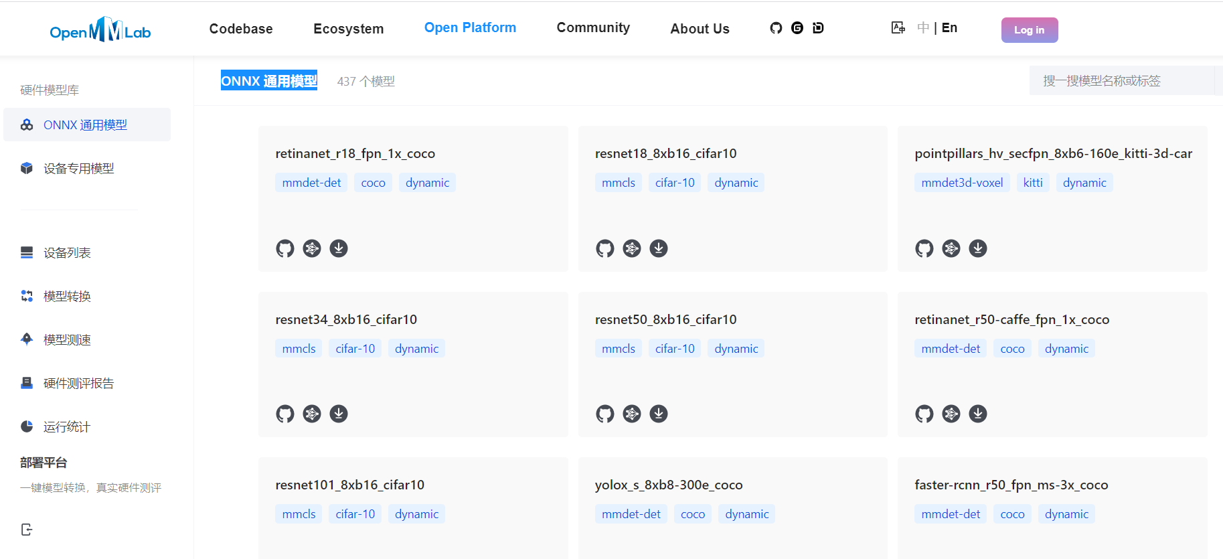
Task: Open the Codebase menu
Action: point(241,29)
